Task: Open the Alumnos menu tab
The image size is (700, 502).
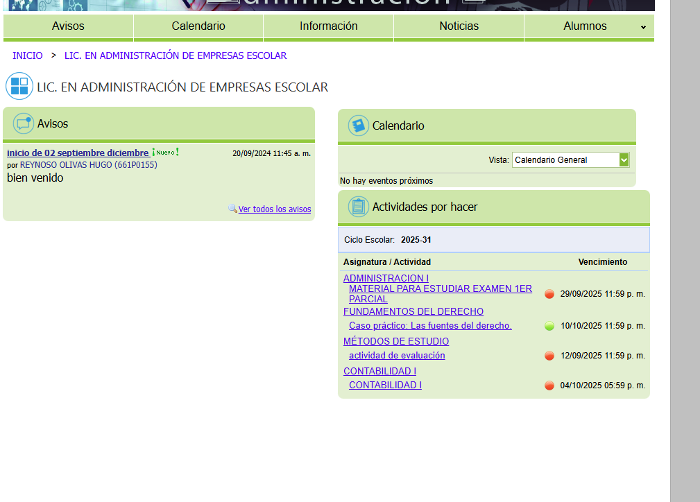Action: pos(585,26)
